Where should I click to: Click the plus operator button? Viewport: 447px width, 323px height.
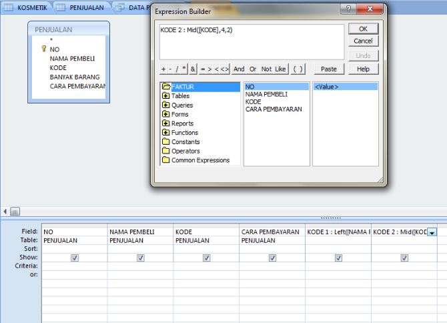pyautogui.click(x=163, y=69)
